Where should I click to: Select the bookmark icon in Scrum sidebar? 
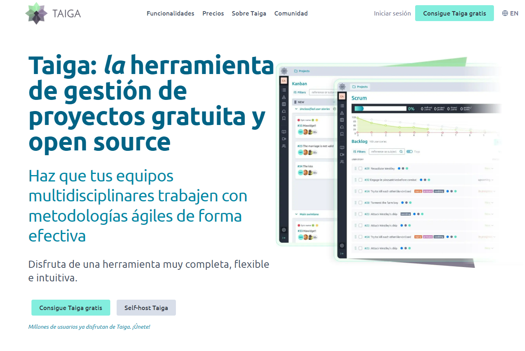pos(342,134)
